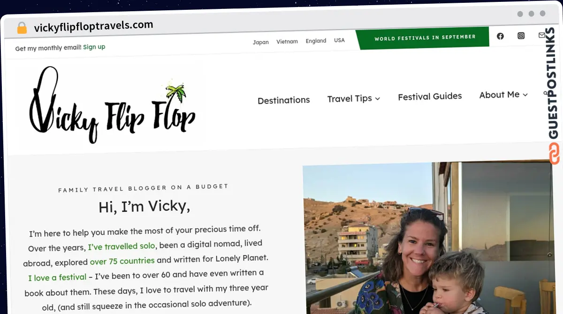Click the Vicky Flip Flop logo

(113, 105)
